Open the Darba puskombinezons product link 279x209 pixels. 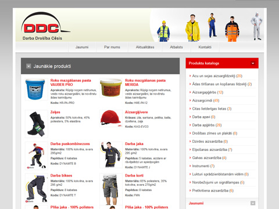click(x=70, y=144)
